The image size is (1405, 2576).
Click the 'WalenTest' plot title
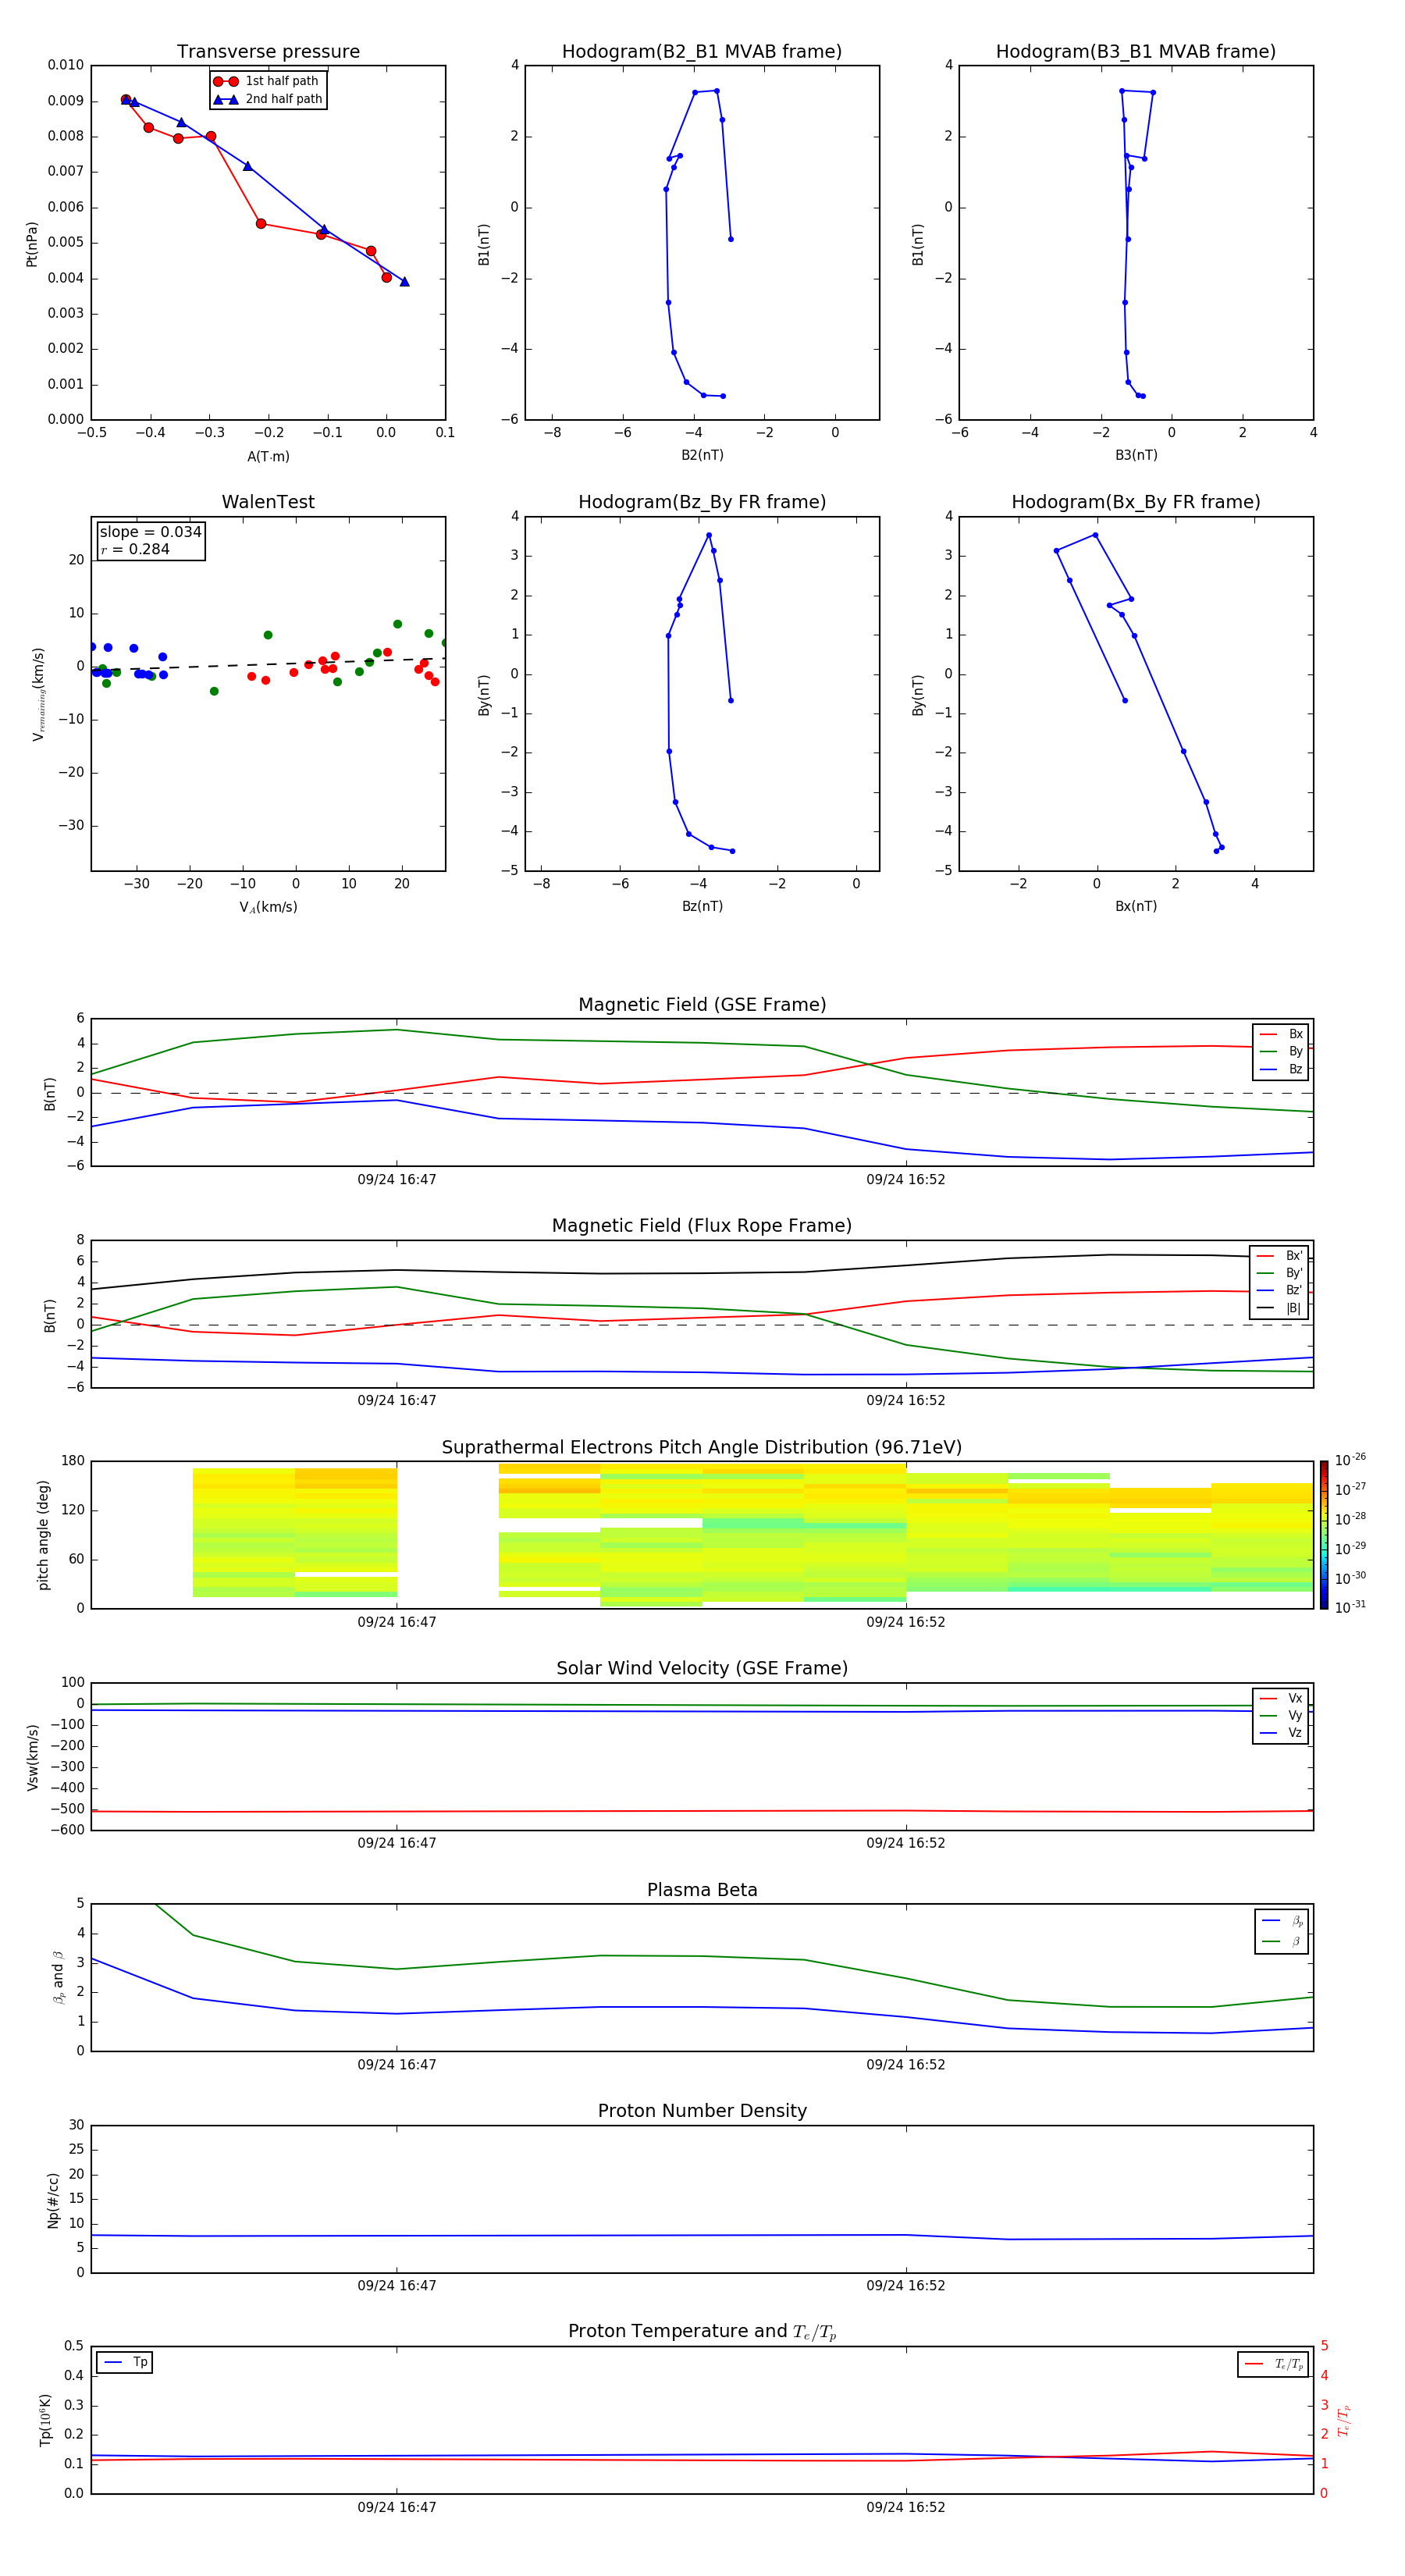pyautogui.click(x=268, y=502)
